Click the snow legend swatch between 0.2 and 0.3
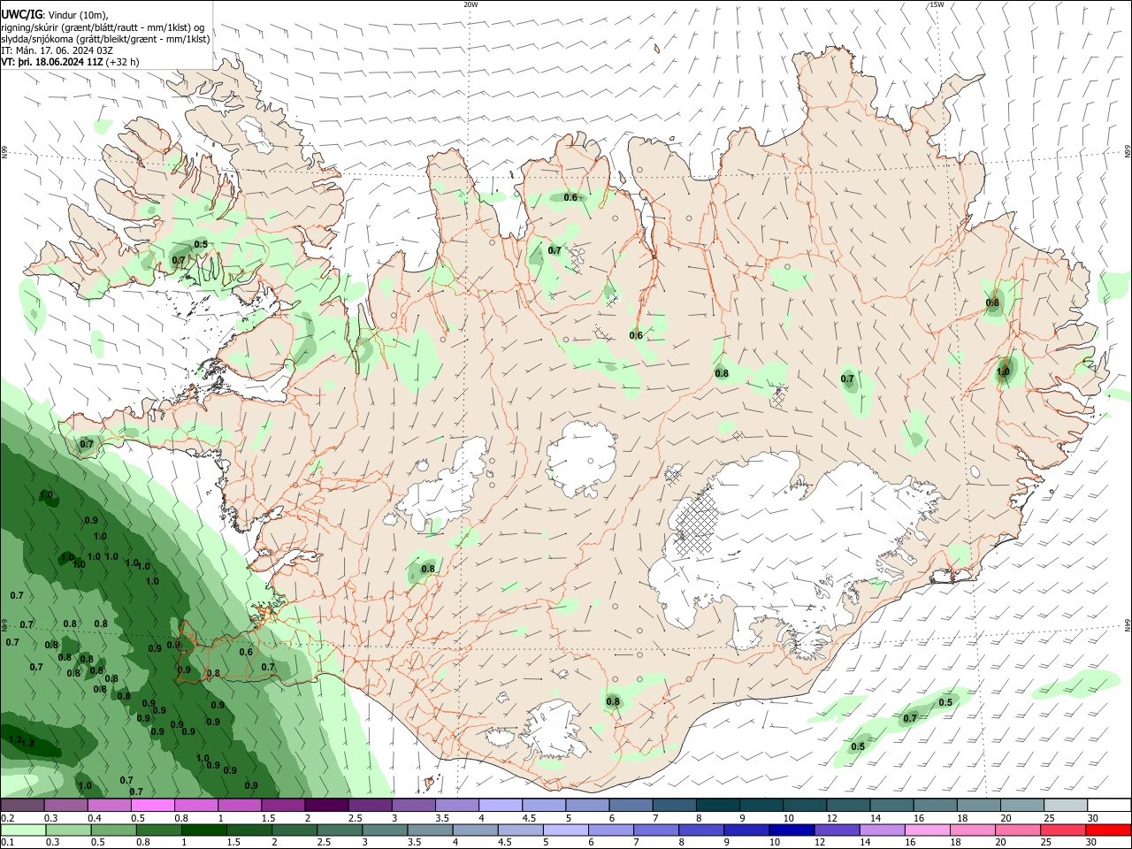Screen dimensions: 1132x849 pos(22,805)
